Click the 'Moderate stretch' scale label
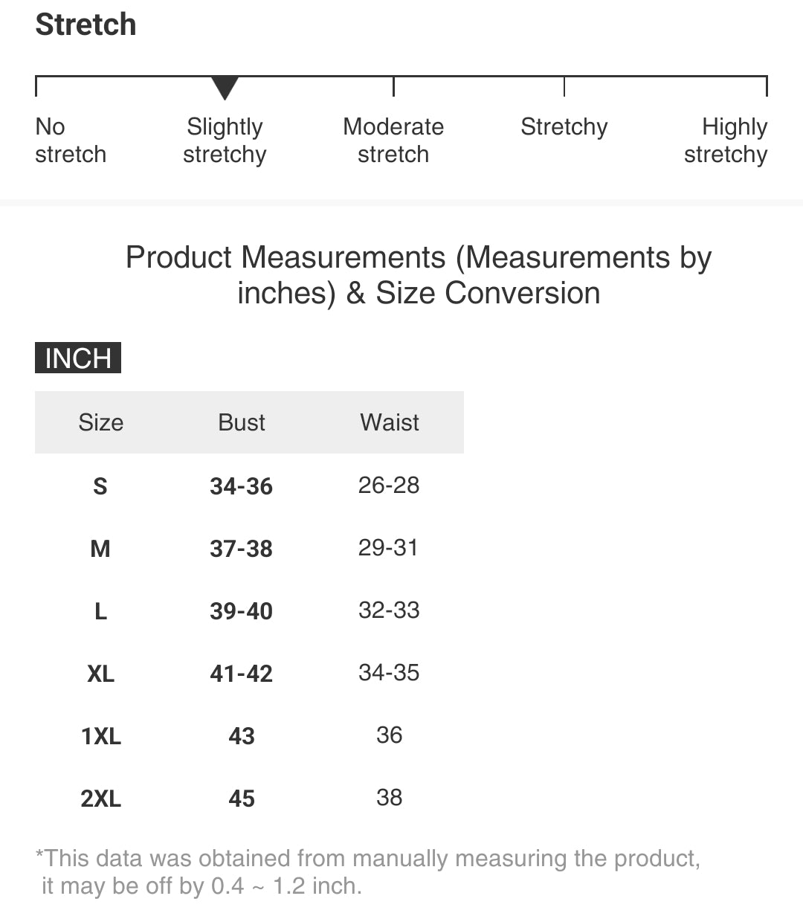The image size is (803, 919). tap(393, 141)
